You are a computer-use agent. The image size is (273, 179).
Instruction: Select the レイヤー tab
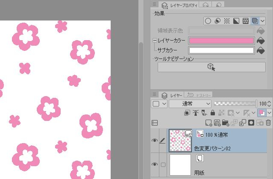coord(171,95)
